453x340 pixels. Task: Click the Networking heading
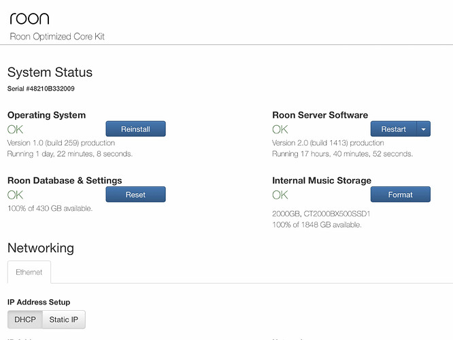click(x=41, y=248)
